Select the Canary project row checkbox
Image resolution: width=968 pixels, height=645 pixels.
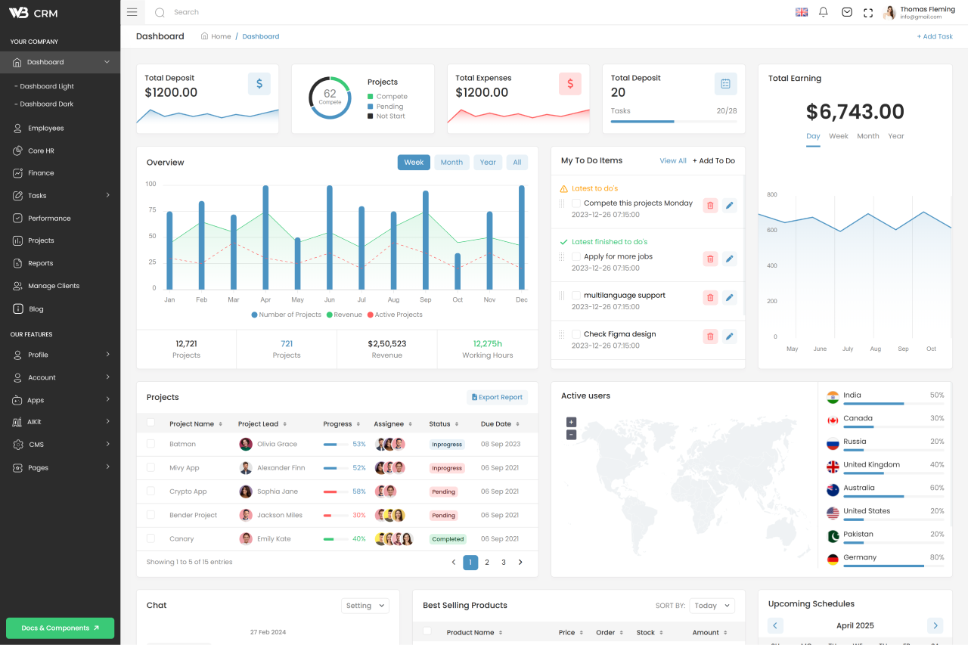150,538
